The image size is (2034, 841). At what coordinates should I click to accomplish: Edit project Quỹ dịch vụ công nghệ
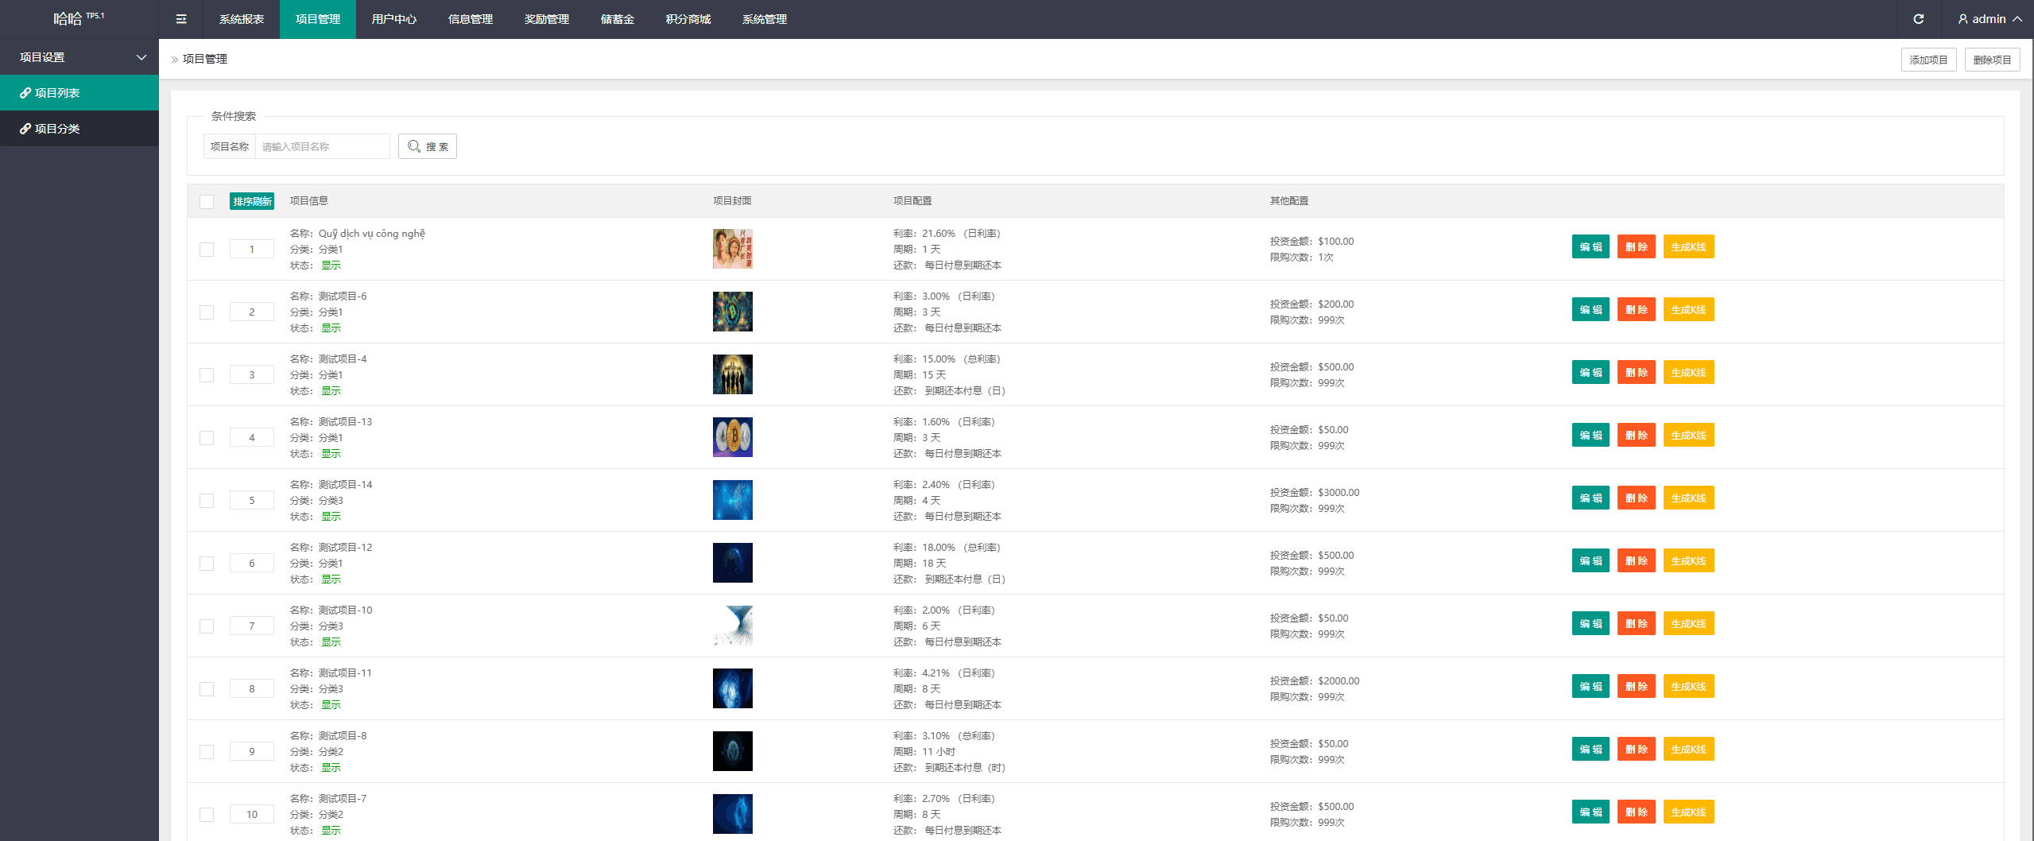1590,246
